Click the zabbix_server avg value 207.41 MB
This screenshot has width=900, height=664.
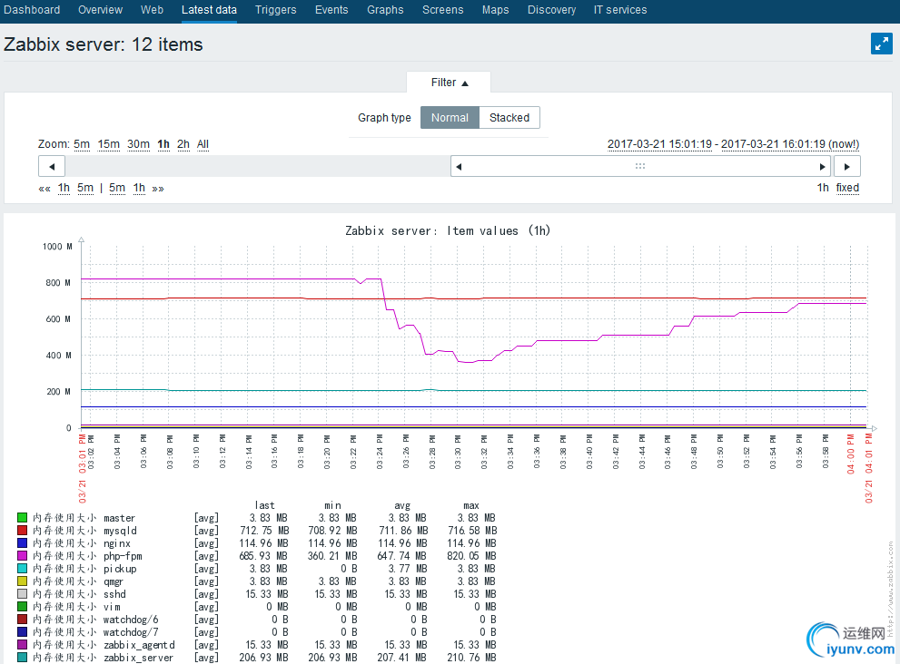402,657
